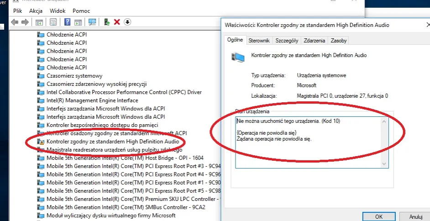Click the icon beside Intel(R) Management Engine Interface
Viewport: 430px width, 221px height.
(x=41, y=100)
